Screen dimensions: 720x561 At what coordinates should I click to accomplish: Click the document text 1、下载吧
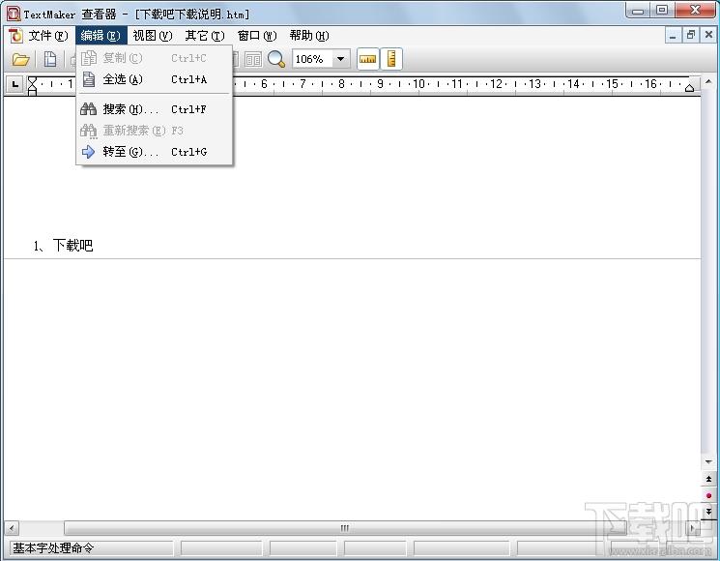click(x=63, y=246)
